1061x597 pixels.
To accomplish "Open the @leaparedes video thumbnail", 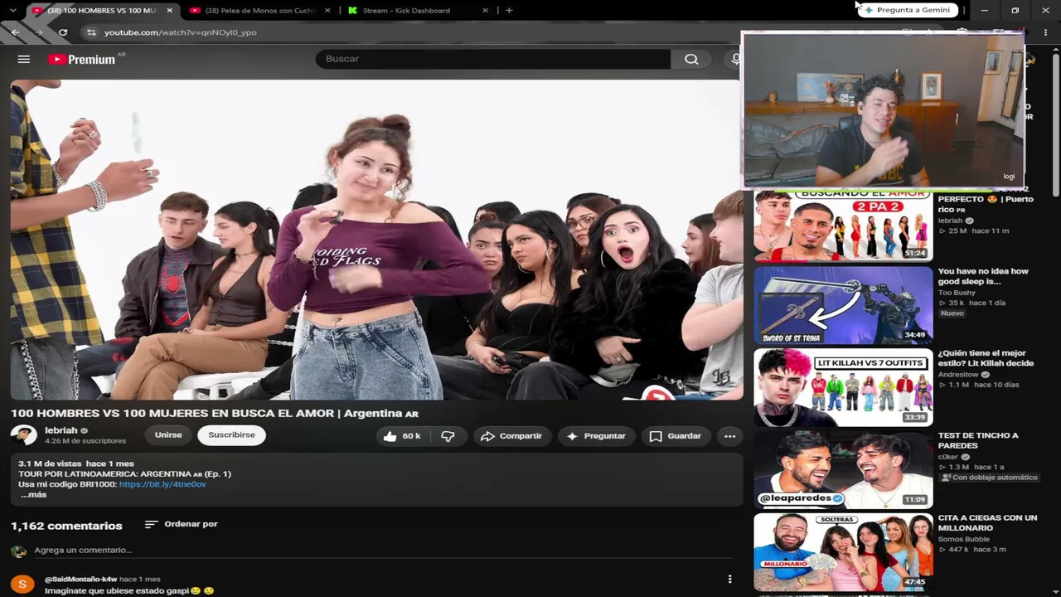I will tap(843, 469).
